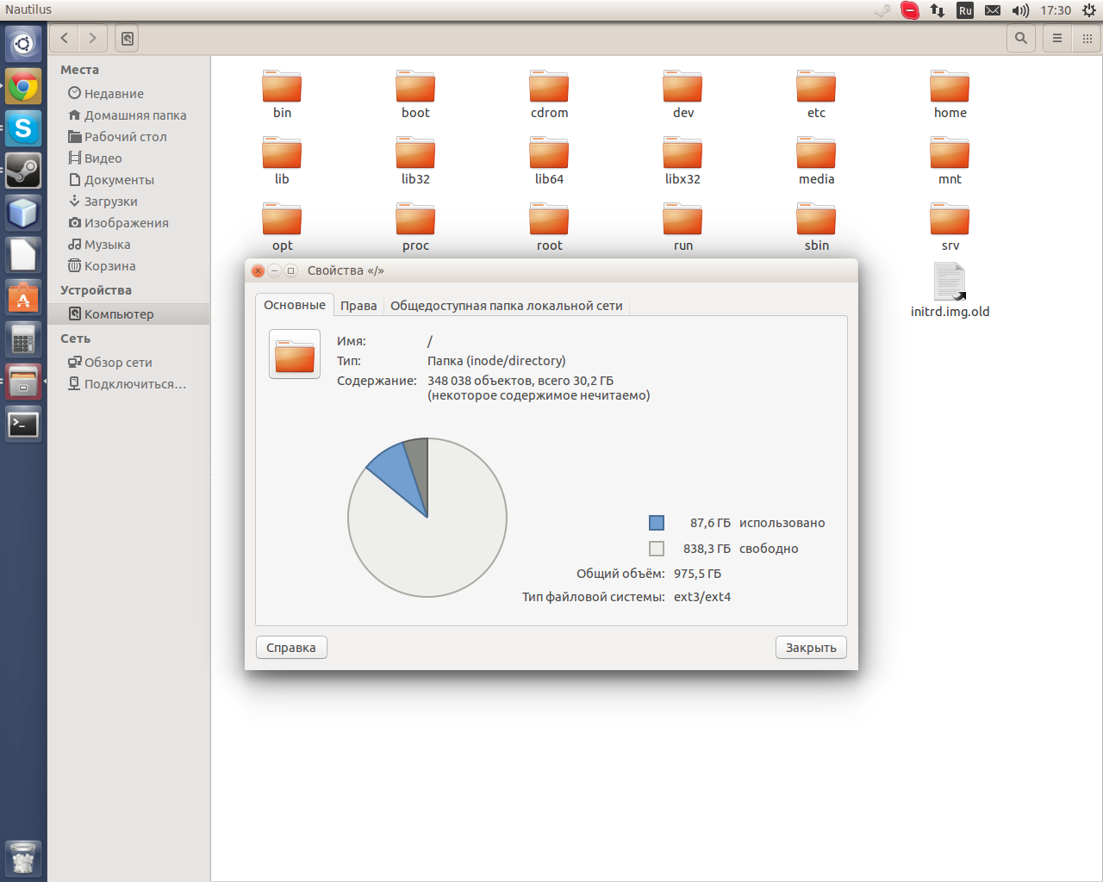Screen dimensions: 1103x882
Task: Open the keyboard layout Ru indicator
Action: click(965, 10)
